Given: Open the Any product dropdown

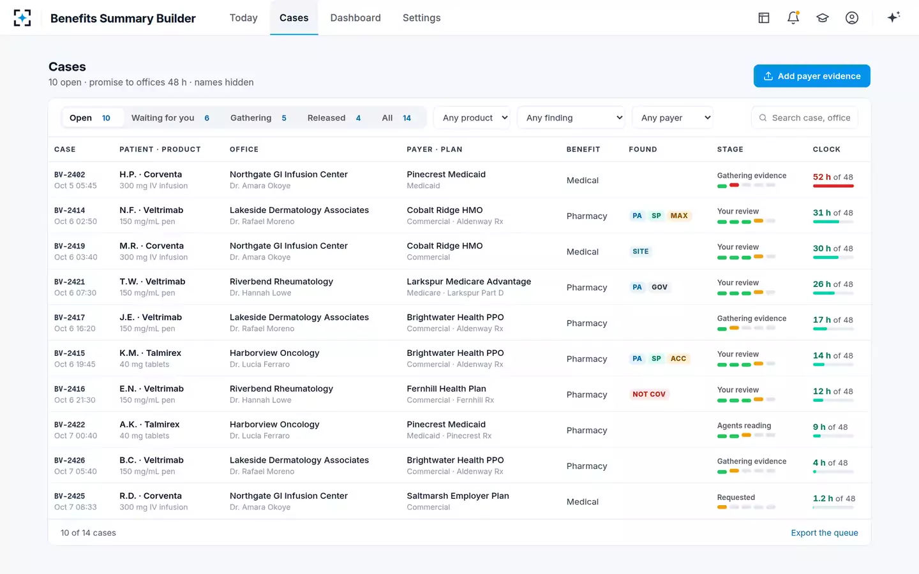Looking at the screenshot, I should [x=472, y=118].
